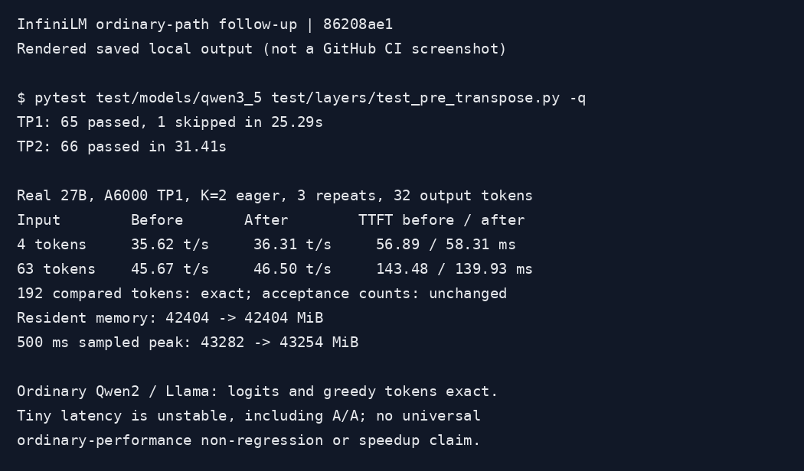Image resolution: width=804 pixels, height=471 pixels.
Task: Click the TP1 65 passed result line
Action: point(170,123)
